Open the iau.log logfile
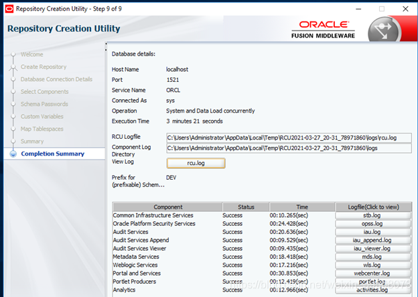Image resolution: width=418 pixels, height=297 pixels. point(373,232)
